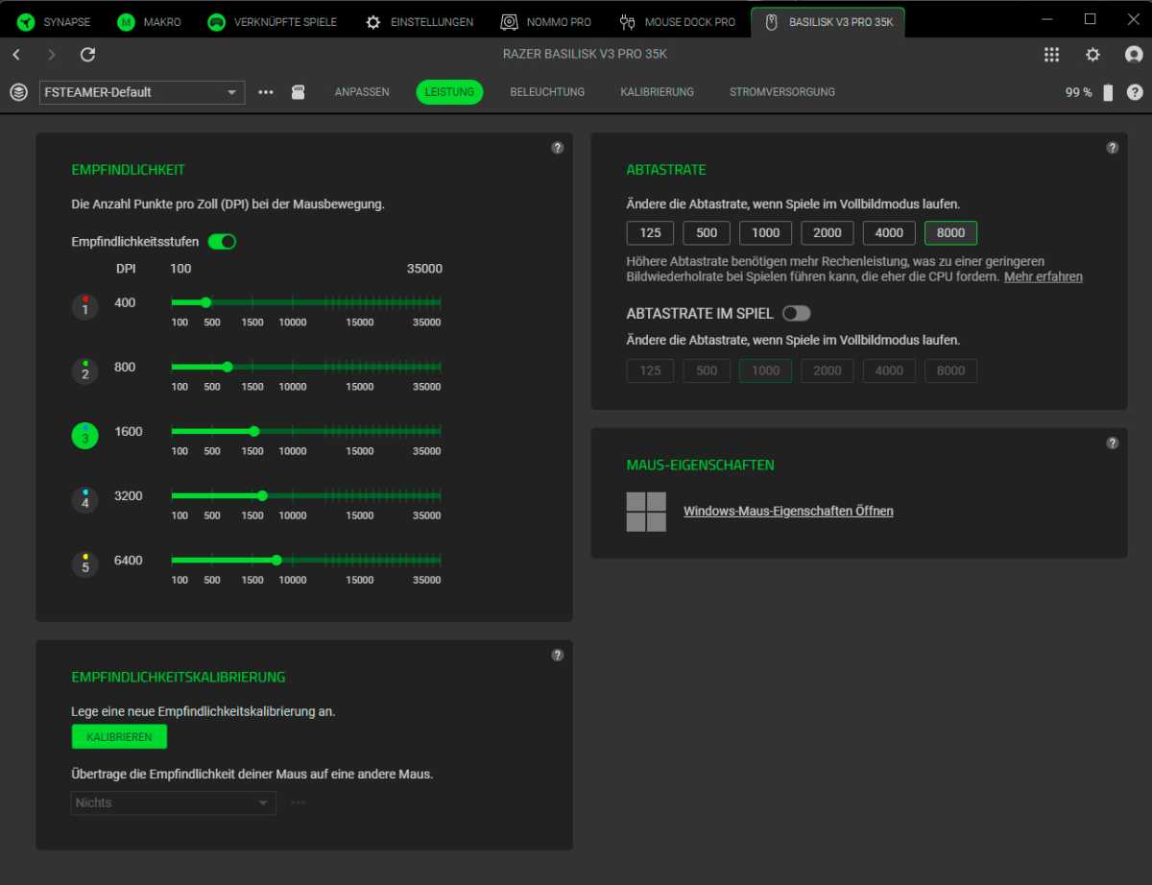Open the user account avatar
The image size is (1152, 885).
click(x=1134, y=55)
